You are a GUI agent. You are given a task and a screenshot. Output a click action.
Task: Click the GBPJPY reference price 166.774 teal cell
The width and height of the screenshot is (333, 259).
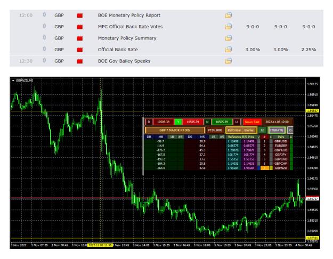233,155
